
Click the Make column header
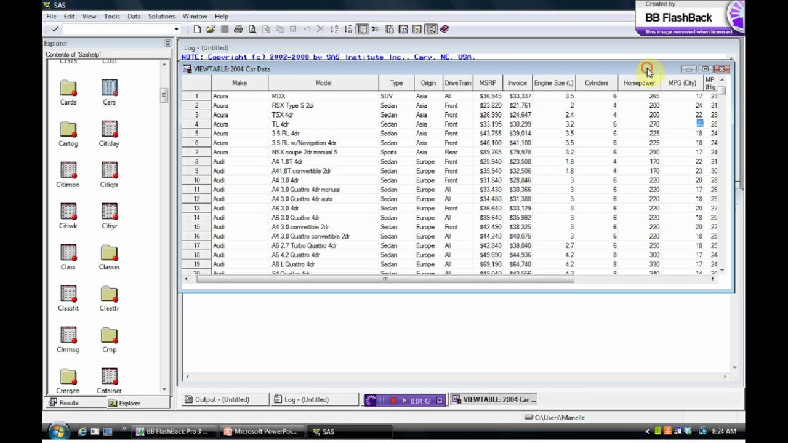tap(239, 83)
